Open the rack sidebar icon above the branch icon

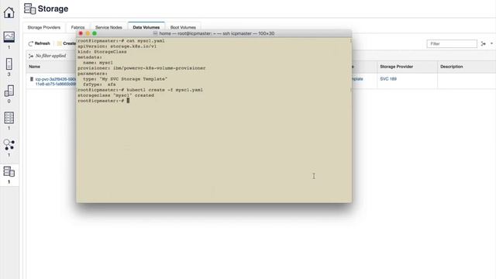pyautogui.click(x=9, y=118)
